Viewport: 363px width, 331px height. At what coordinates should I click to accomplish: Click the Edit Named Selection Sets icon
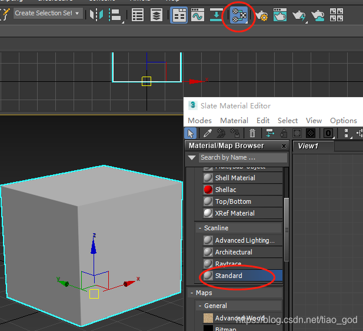[5, 14]
